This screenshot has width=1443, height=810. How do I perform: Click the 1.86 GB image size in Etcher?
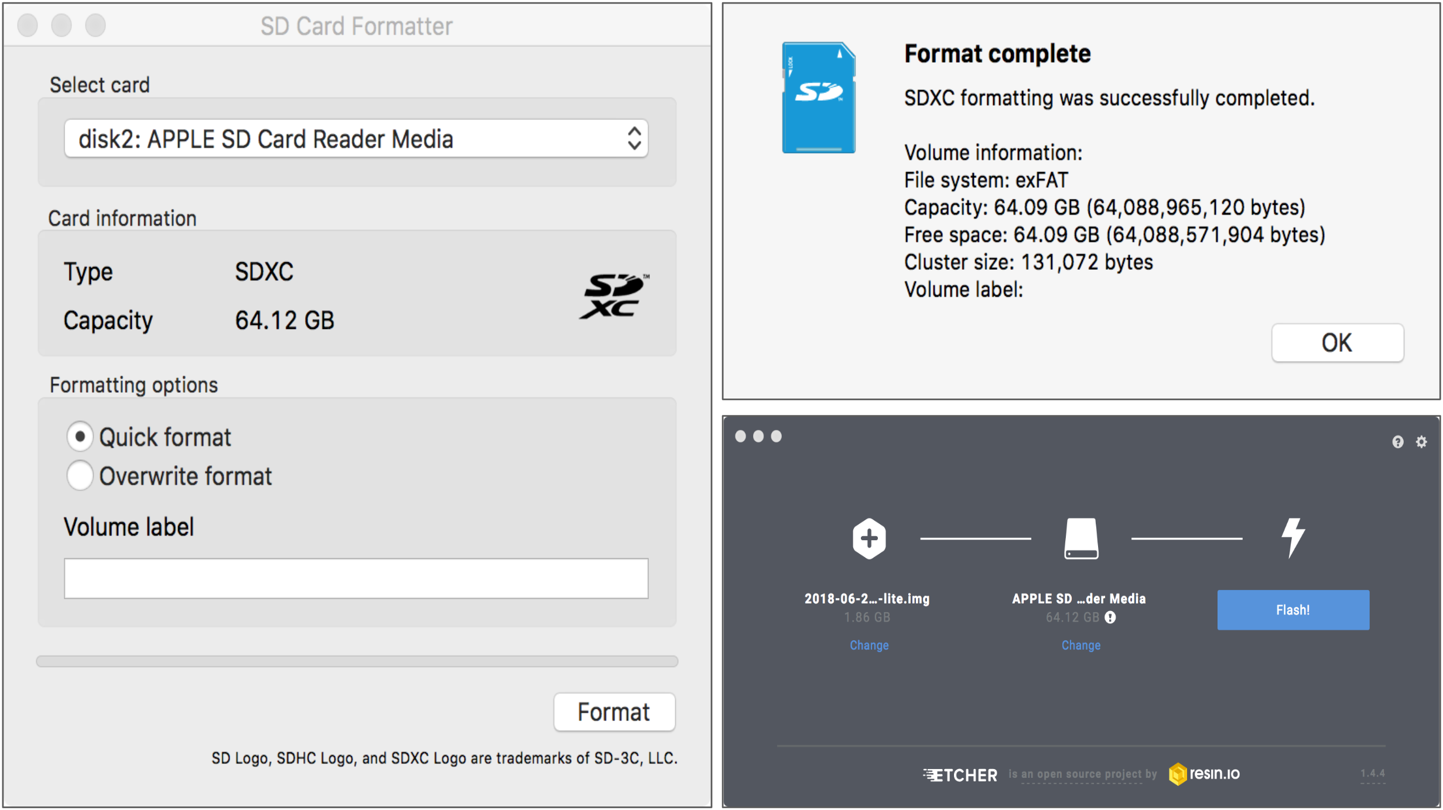point(867,617)
